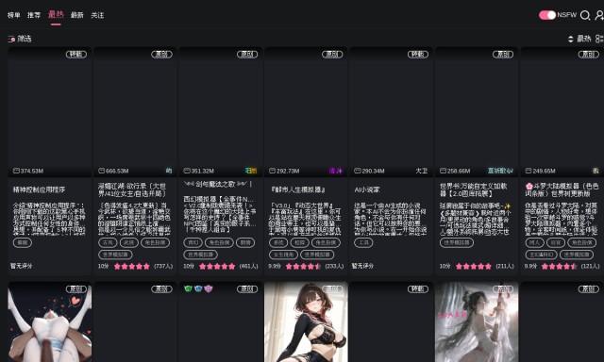Image resolution: width=604 pixels, height=362 pixels.
Task: Open the blank cover of the 351.32M card
Action: 221,111
